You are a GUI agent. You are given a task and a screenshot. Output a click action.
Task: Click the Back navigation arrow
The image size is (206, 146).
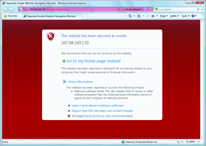(5, 9)
